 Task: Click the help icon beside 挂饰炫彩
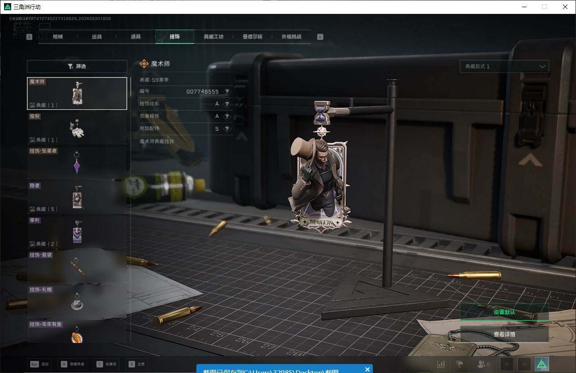[x=227, y=104]
